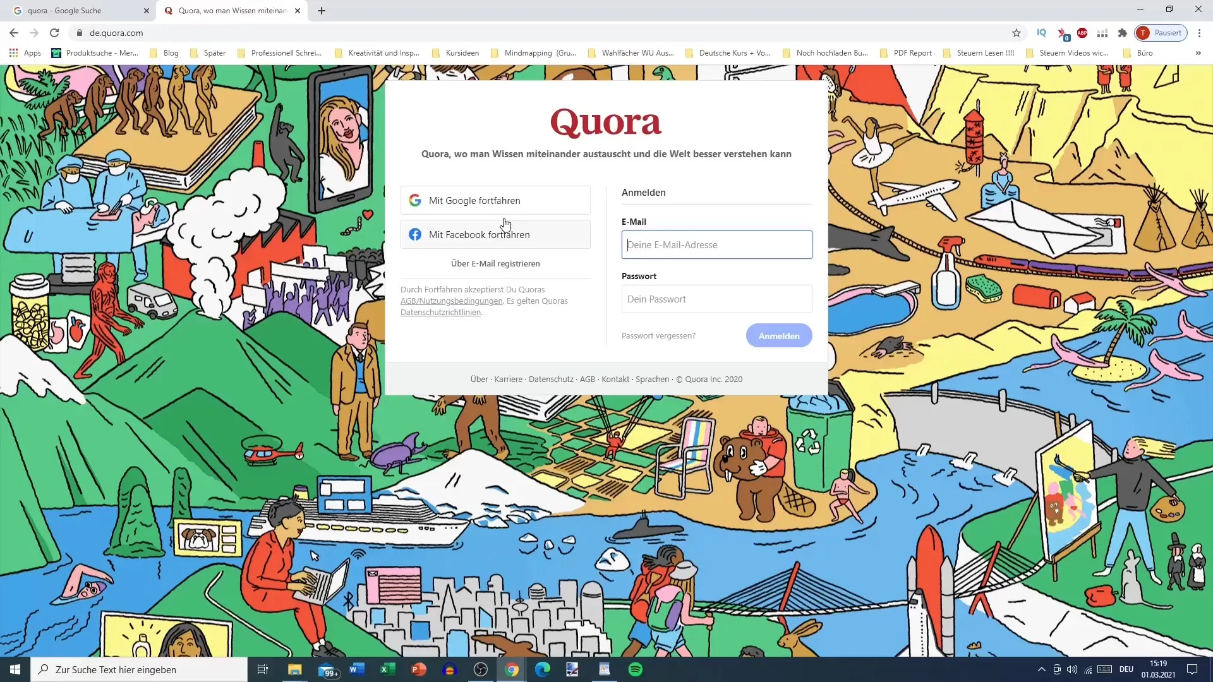The image size is (1213, 682).
Task: Click the PowerPoint icon in taskbar
Action: pyautogui.click(x=420, y=669)
